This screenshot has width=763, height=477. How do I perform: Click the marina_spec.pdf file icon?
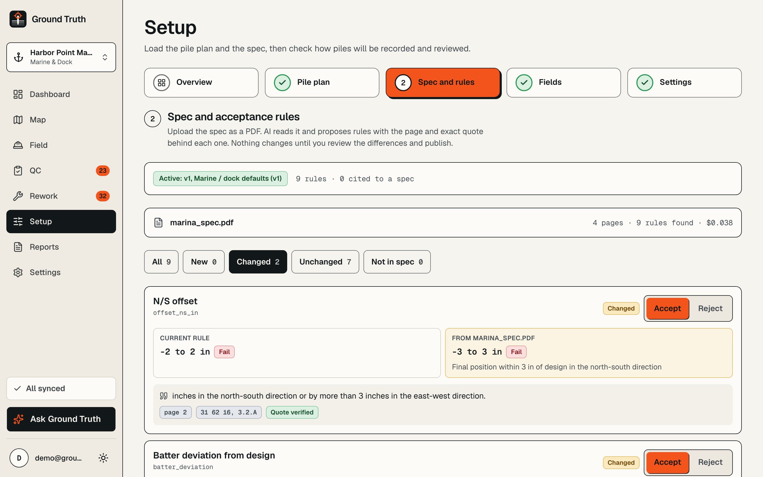coord(158,222)
